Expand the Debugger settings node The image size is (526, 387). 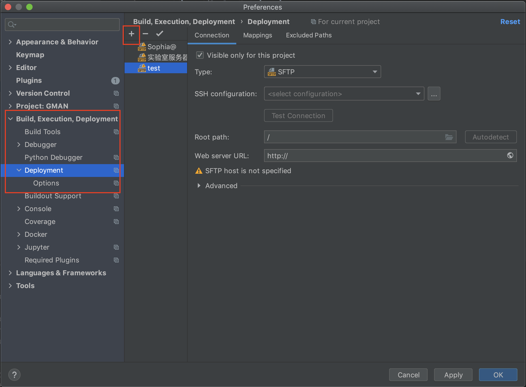[x=19, y=145]
